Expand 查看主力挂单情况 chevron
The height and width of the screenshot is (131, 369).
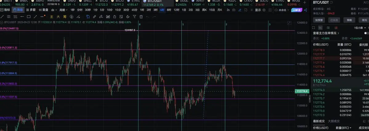[339, 33]
